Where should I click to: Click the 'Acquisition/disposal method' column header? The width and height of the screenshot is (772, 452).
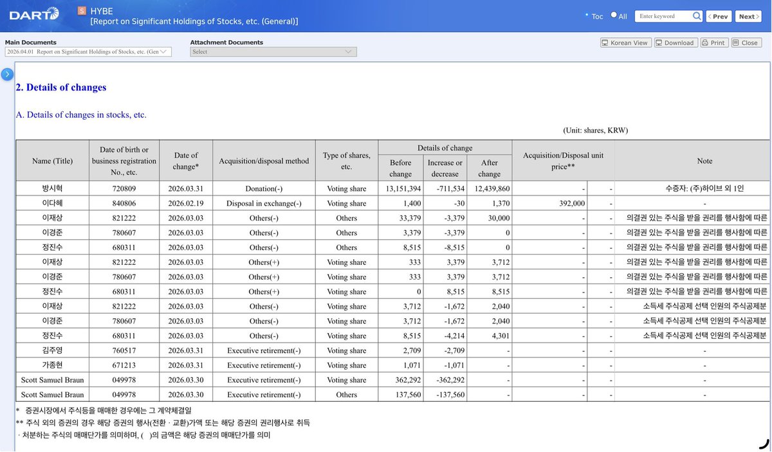pos(264,161)
